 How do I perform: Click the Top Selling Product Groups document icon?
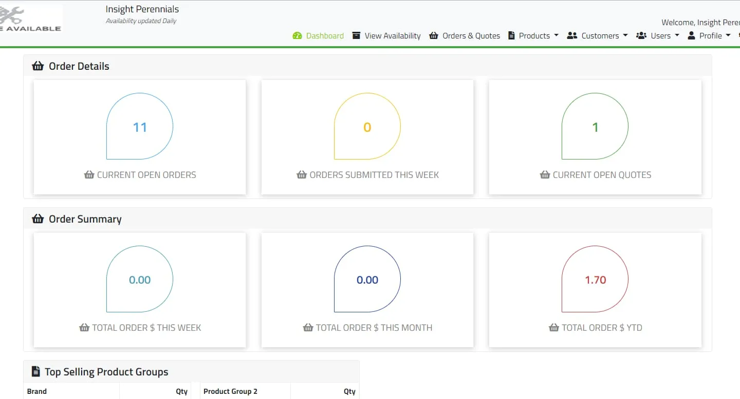point(36,372)
